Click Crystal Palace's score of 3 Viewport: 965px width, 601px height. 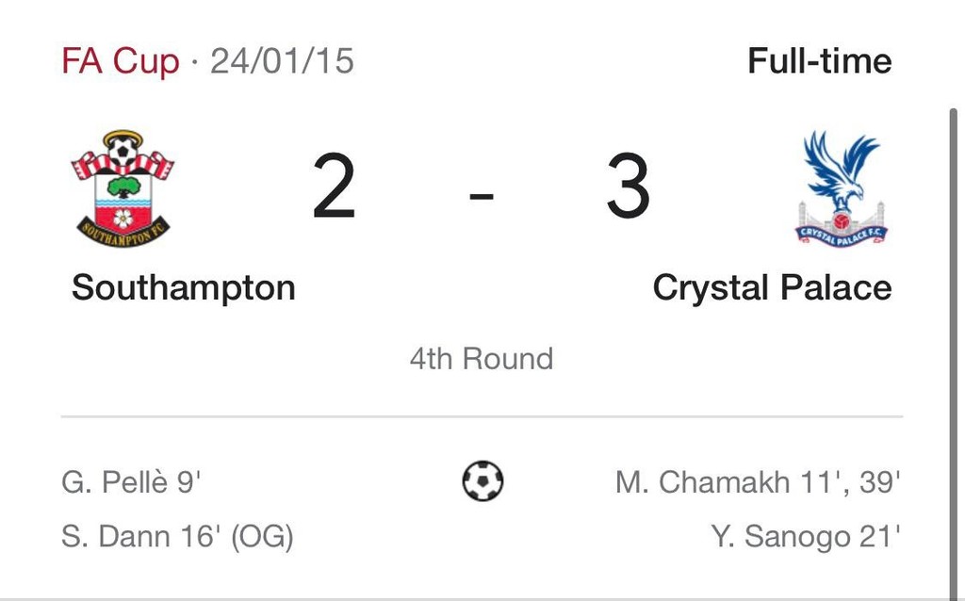pos(629,189)
